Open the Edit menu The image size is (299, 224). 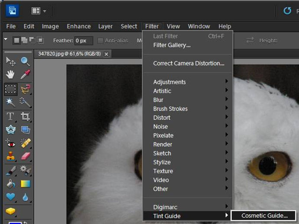point(29,26)
